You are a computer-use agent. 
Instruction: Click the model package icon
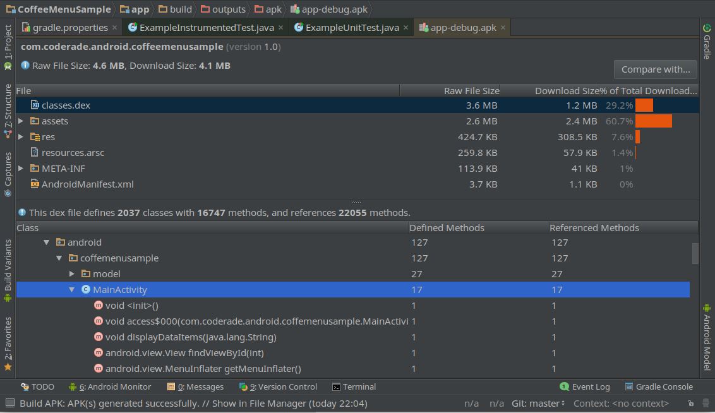click(x=86, y=273)
